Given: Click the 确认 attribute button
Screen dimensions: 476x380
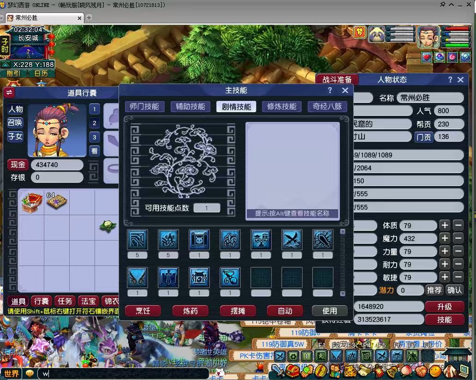Looking at the screenshot, I should point(454,290).
